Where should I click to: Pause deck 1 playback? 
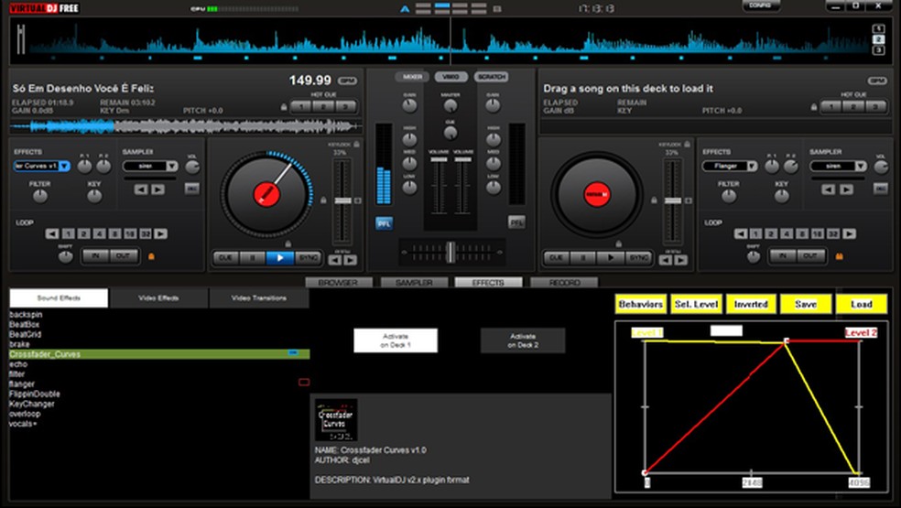click(253, 258)
